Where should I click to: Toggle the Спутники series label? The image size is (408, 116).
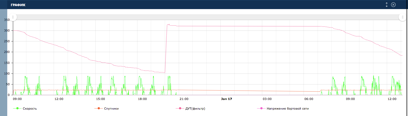pos(111,109)
